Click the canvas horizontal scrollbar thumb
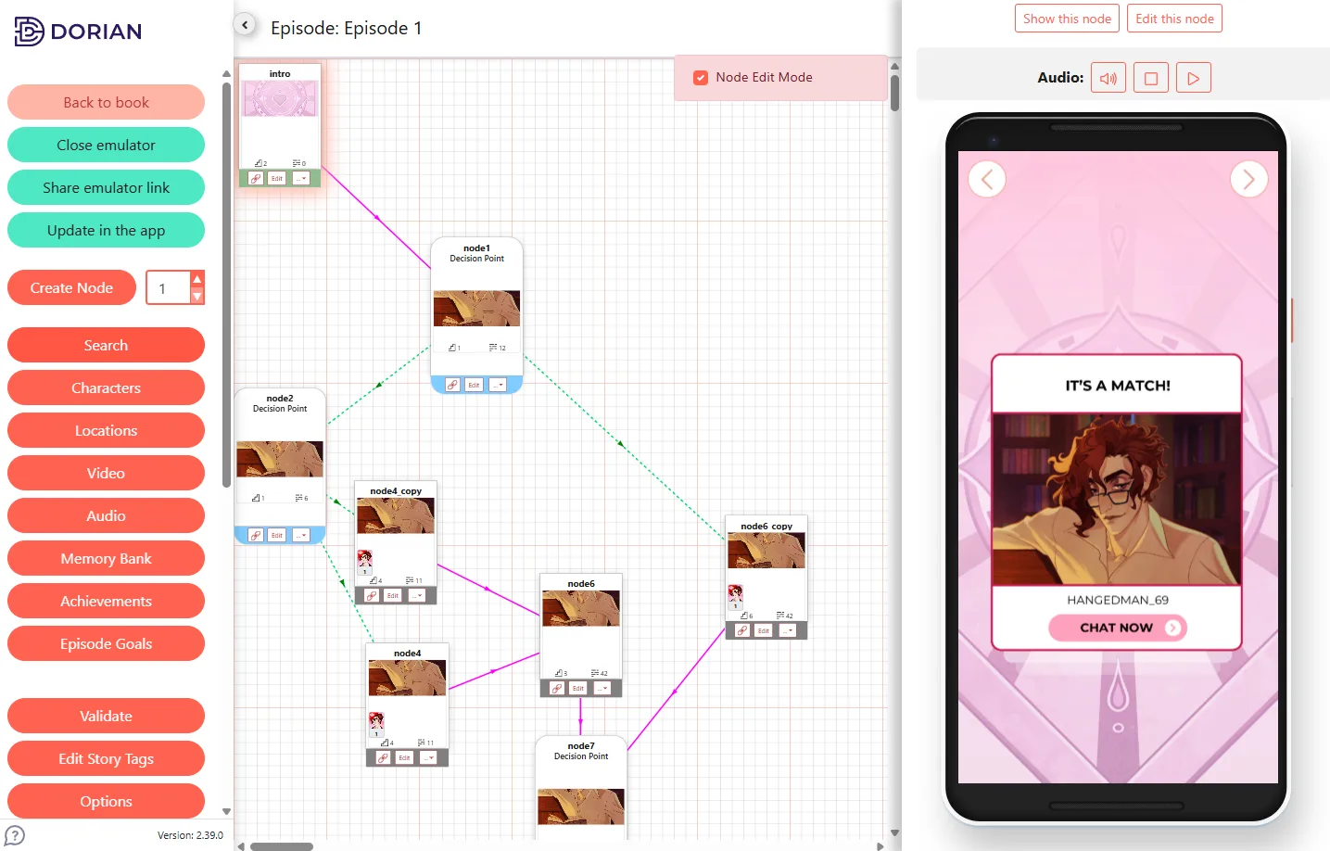Screen dimensions: 1330x851 [282, 846]
